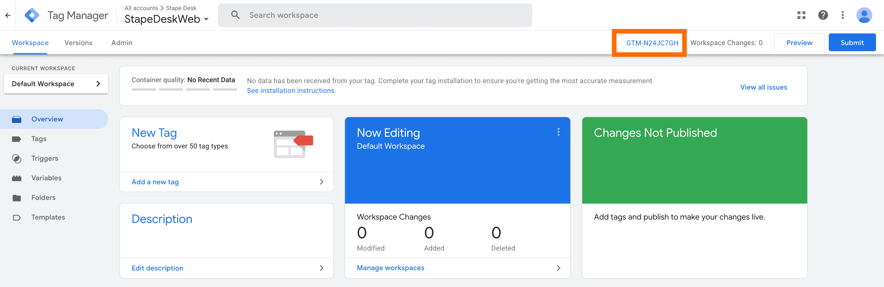Click the Edit description link
Image resolution: width=884 pixels, height=287 pixels.
coord(157,268)
